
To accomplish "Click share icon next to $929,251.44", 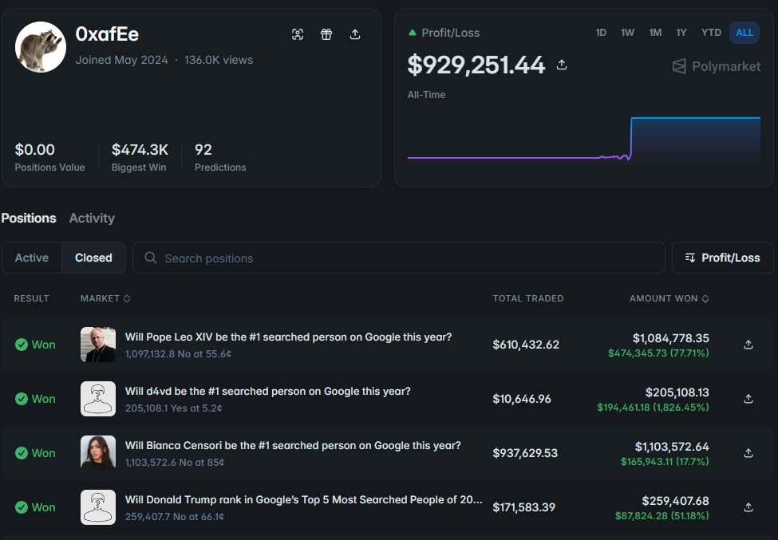I will [562, 65].
